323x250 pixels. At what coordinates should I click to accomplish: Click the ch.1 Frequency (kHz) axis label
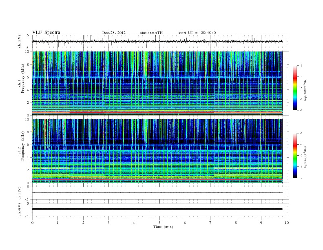click(x=21, y=78)
